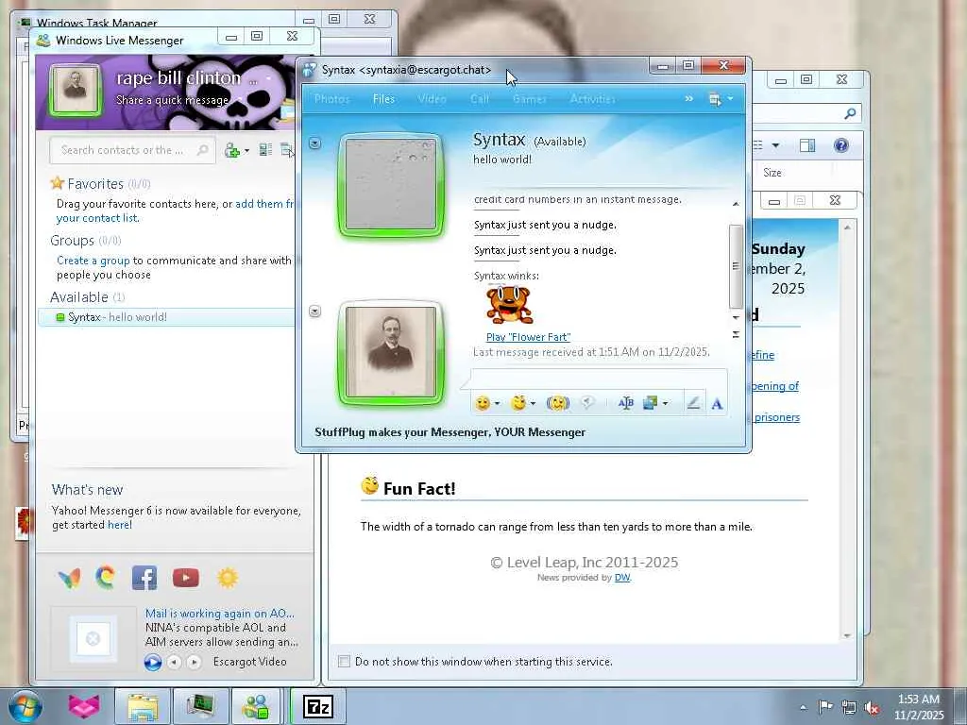Viewport: 967px width, 725px height.
Task: Tick "Do not show this window" checkbox
Action: (344, 662)
